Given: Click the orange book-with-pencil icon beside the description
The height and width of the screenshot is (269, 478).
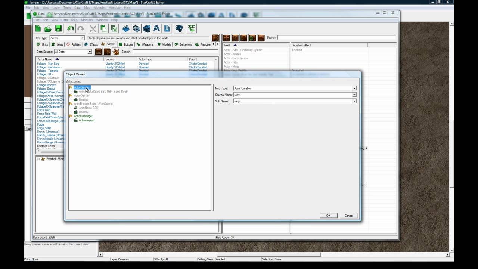Looking at the screenshot, I should point(215,38).
